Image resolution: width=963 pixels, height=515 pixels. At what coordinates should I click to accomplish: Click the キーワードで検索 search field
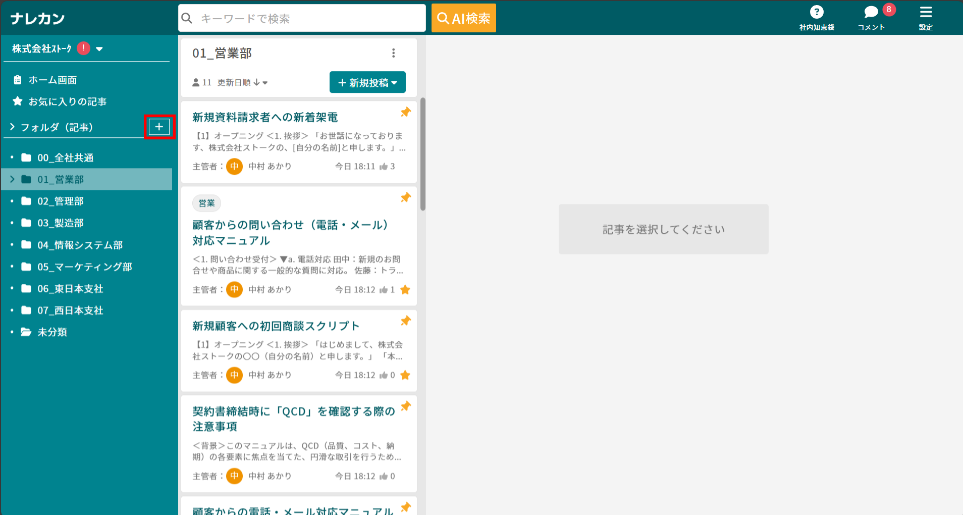(x=301, y=18)
